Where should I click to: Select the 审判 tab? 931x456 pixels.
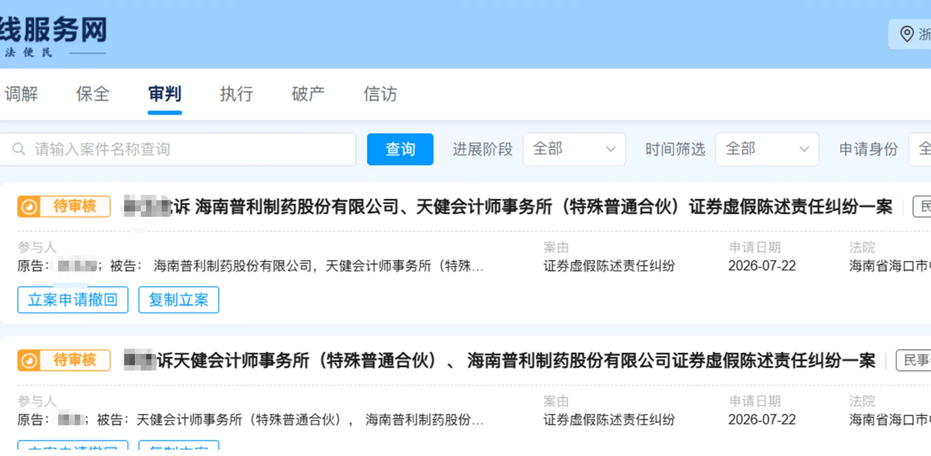pos(165,94)
